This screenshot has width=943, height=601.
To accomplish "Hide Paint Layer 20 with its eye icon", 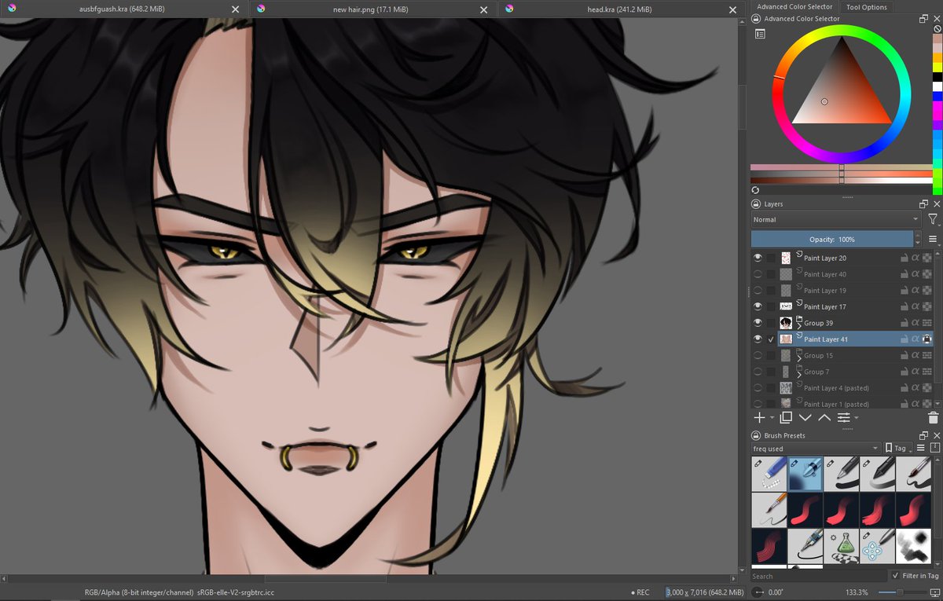I will tap(758, 258).
